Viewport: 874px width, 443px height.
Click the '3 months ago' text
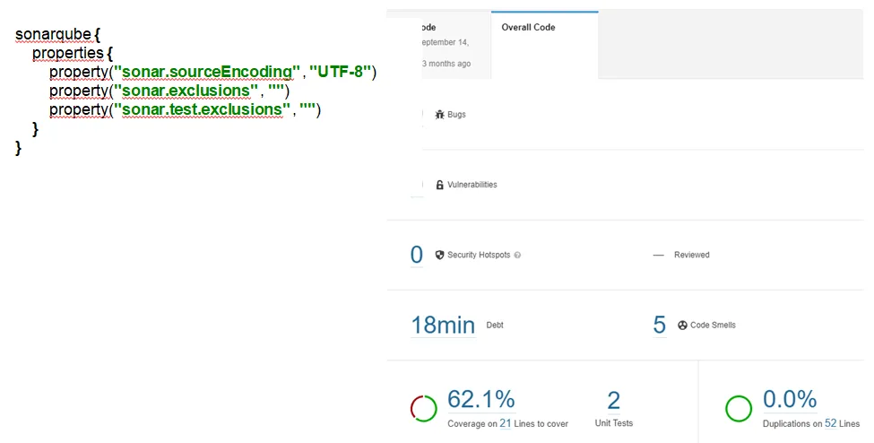446,64
